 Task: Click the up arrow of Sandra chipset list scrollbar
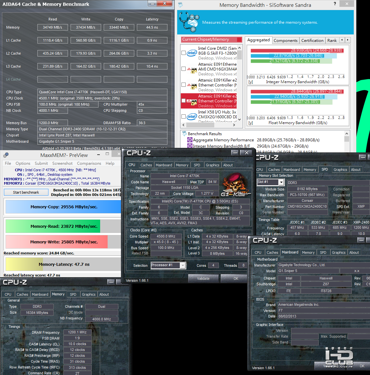(240, 48)
